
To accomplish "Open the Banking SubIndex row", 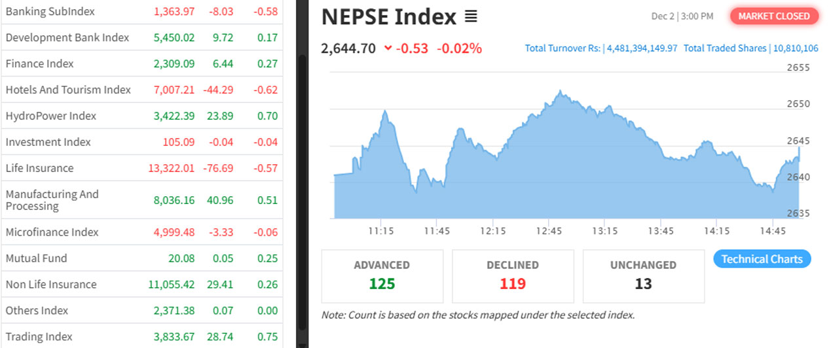I will (50, 12).
